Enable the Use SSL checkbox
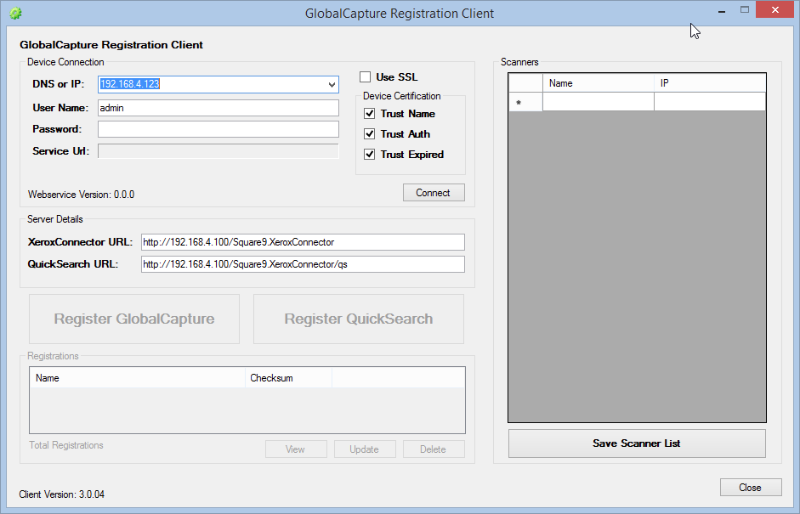800x514 pixels. coord(365,77)
